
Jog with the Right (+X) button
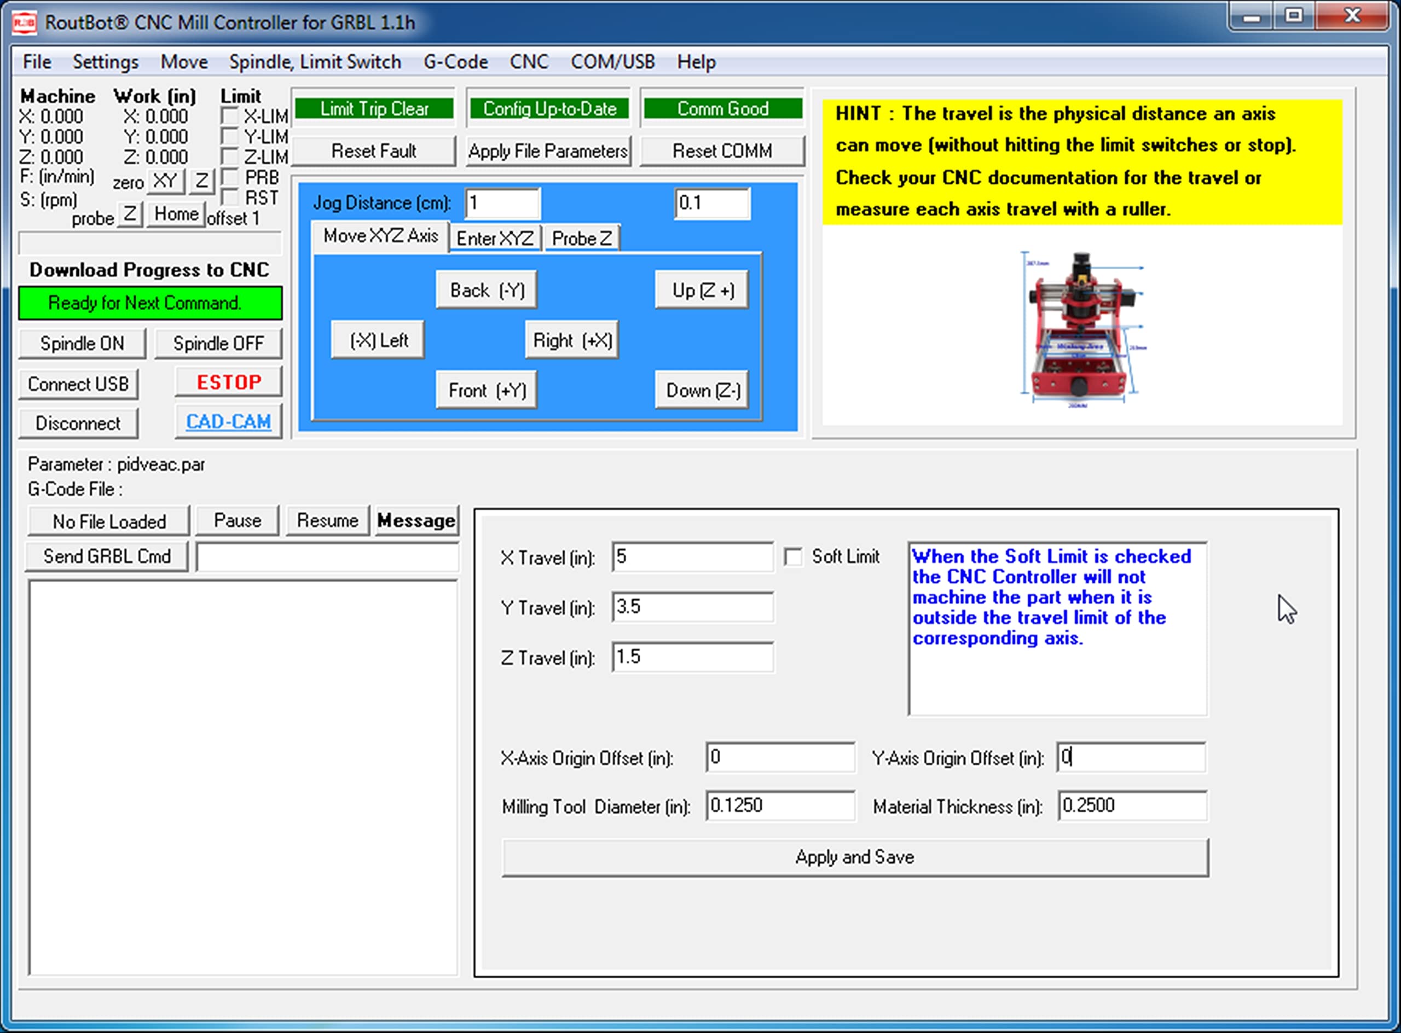click(572, 340)
